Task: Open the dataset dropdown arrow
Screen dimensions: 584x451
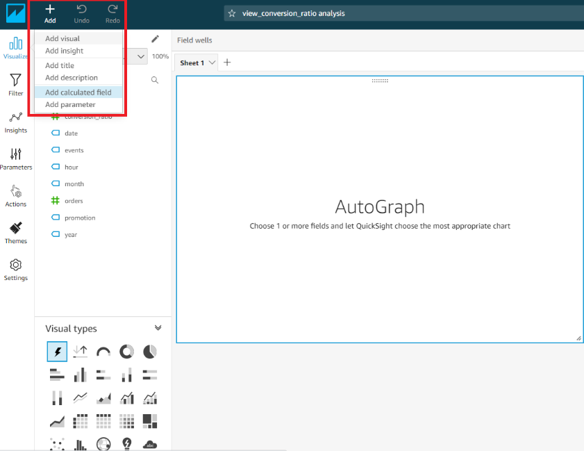Action: point(141,56)
